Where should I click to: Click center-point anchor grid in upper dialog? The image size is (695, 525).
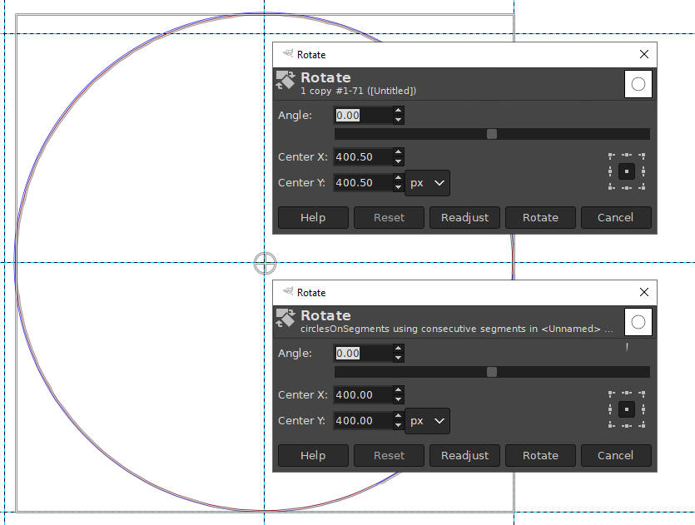point(626,171)
